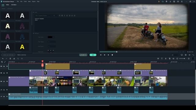Open the text color dropdown arrow
196x110 pixels.
(x=53, y=37)
